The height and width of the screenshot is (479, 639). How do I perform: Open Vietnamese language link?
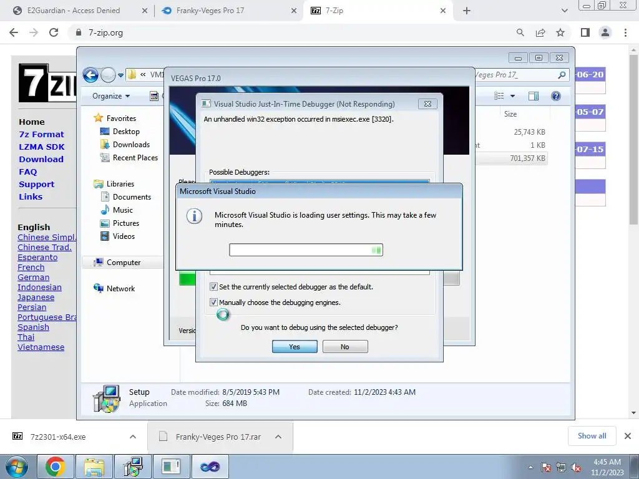(x=41, y=347)
